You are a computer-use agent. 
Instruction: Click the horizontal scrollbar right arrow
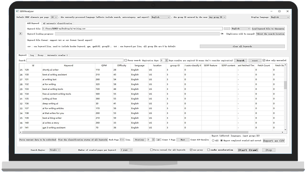pyautogui.click(x=282, y=132)
